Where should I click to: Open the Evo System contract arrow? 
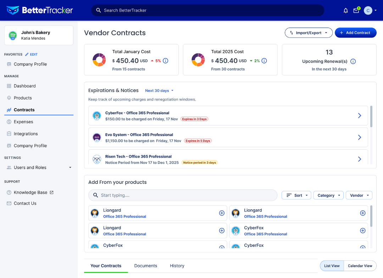(x=360, y=137)
